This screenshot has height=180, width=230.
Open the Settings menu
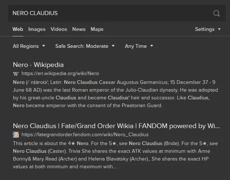coord(208,29)
